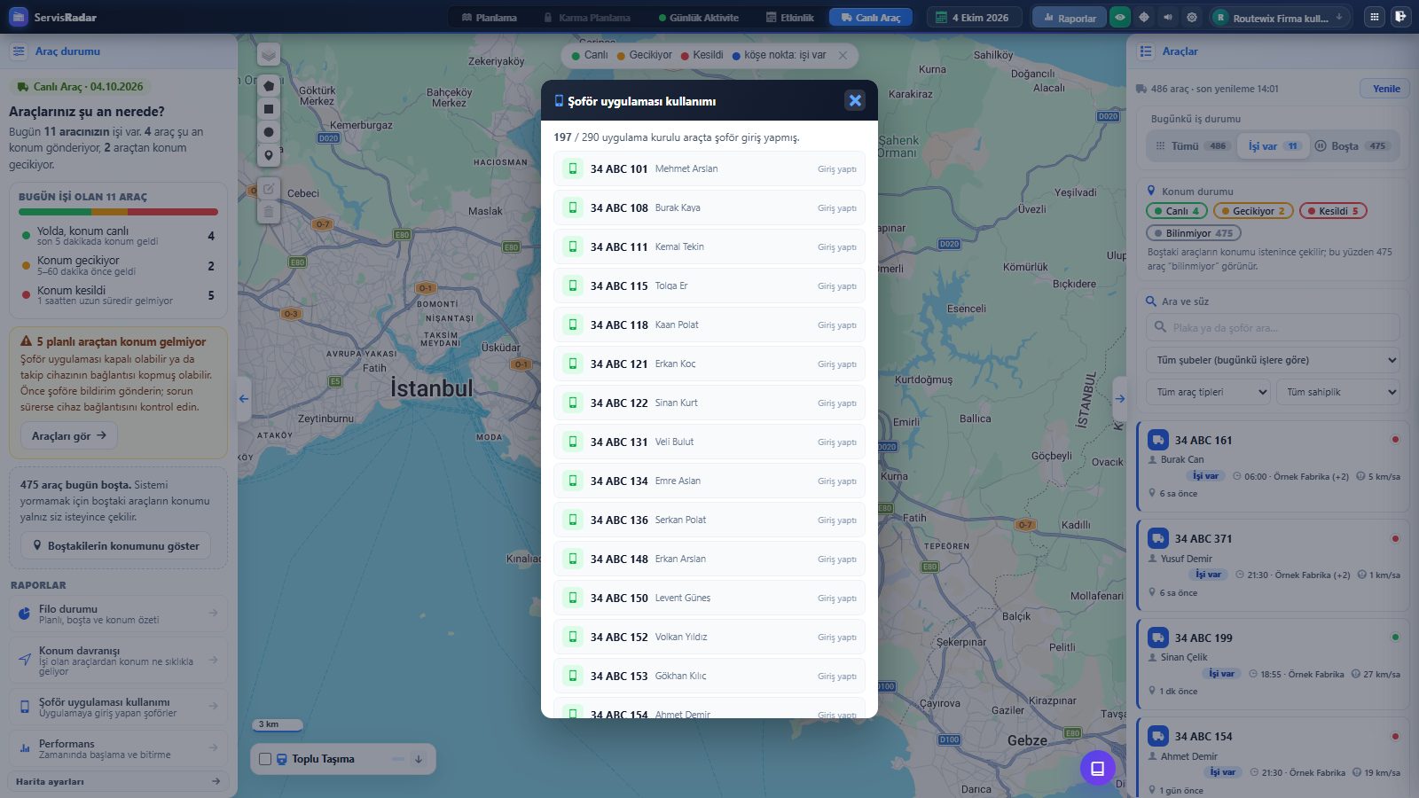This screenshot has height=798, width=1419.
Task: Open the Tüm sahiplik dropdown
Action: pos(1337,392)
